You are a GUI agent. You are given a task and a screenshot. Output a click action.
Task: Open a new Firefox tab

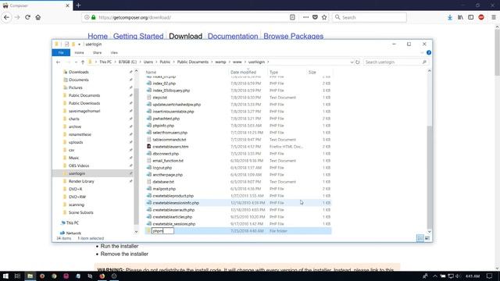[78, 5]
